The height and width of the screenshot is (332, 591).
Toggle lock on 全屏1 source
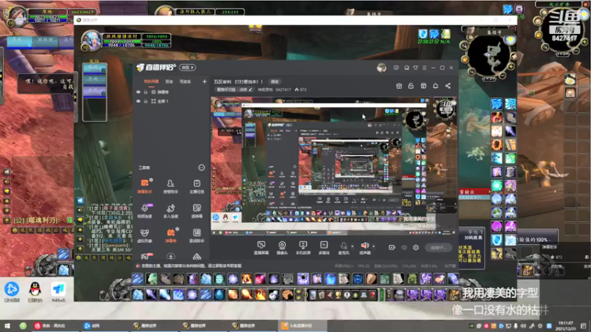click(x=146, y=101)
